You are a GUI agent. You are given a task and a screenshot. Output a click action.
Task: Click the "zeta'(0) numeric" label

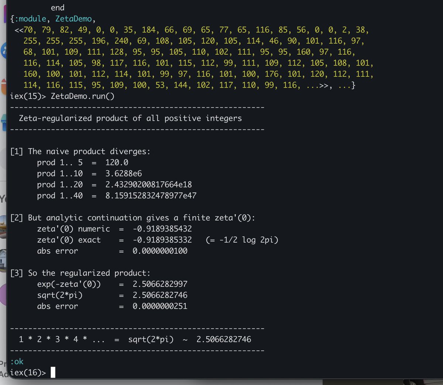(73, 229)
